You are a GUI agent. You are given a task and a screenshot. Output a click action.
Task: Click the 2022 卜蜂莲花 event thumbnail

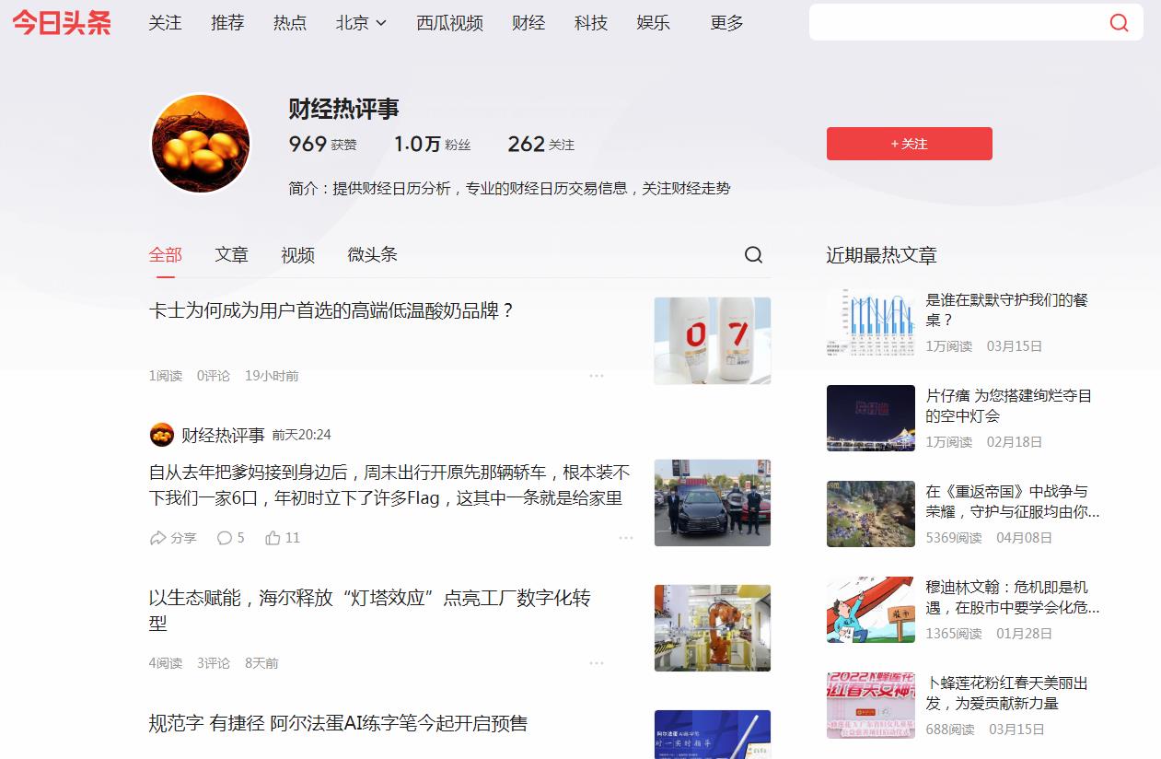click(871, 706)
